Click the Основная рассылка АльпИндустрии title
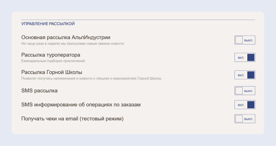The image size is (276, 146). pos(66,37)
